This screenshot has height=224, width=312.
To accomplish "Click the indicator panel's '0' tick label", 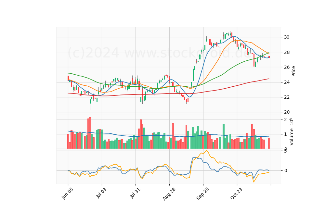I will [x=285, y=170].
